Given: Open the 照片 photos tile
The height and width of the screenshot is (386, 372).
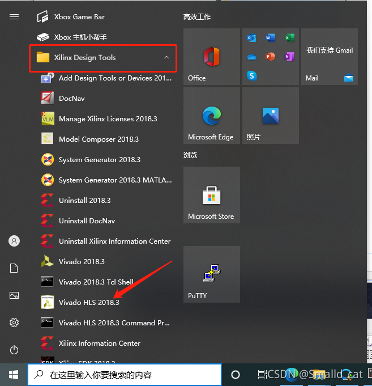Looking at the screenshot, I should pos(271,116).
